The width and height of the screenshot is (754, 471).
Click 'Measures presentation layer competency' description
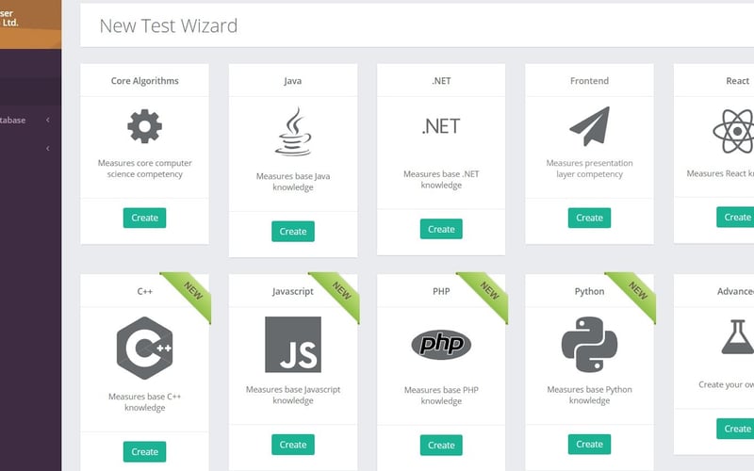point(590,169)
